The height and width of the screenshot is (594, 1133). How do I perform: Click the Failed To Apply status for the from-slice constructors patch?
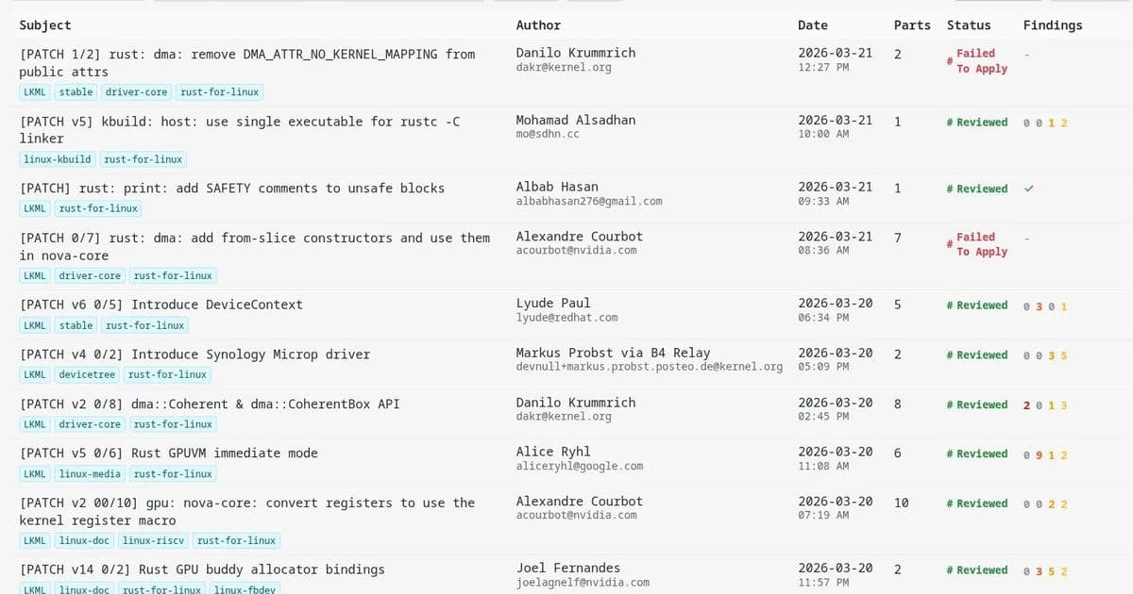(x=981, y=244)
